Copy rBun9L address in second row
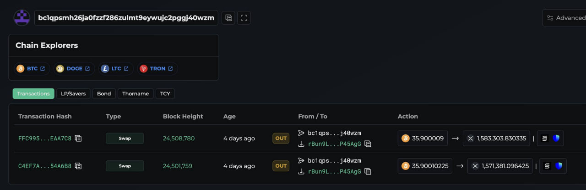Image resolution: width=586 pixels, height=190 pixels. tap(368, 171)
